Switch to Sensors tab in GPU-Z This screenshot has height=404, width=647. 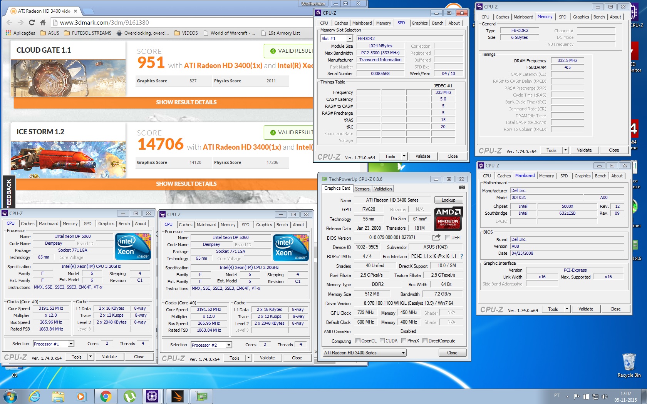(x=362, y=189)
